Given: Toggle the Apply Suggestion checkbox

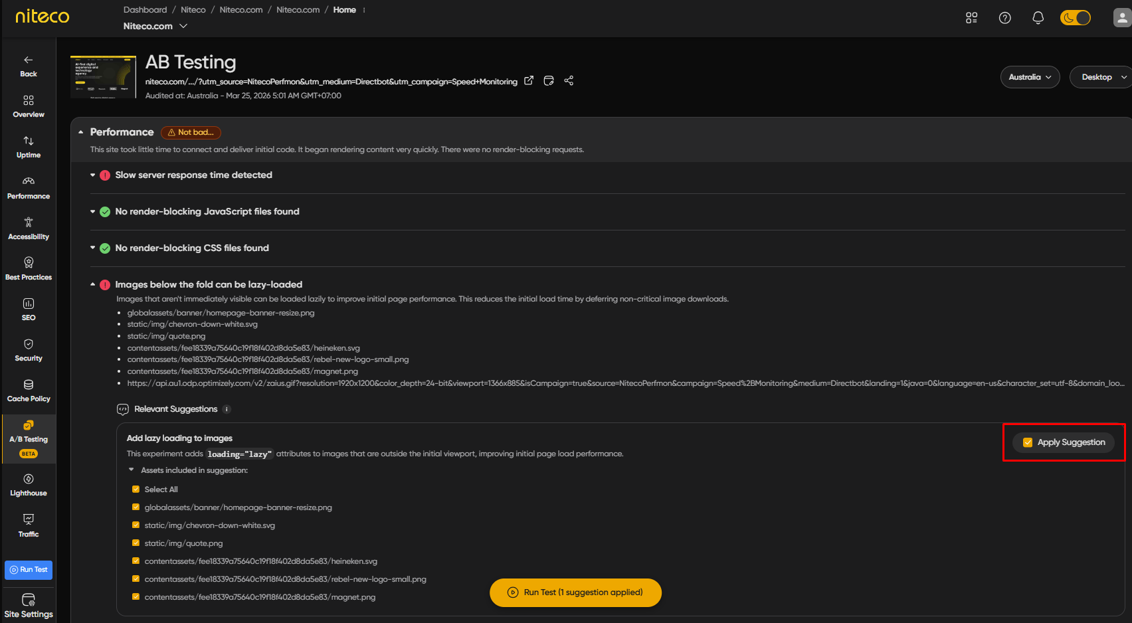Looking at the screenshot, I should (x=1028, y=442).
